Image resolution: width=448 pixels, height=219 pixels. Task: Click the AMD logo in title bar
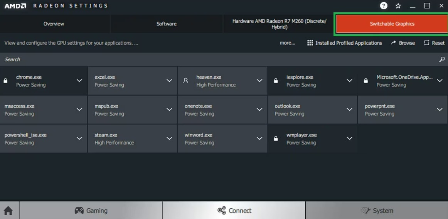click(x=15, y=6)
